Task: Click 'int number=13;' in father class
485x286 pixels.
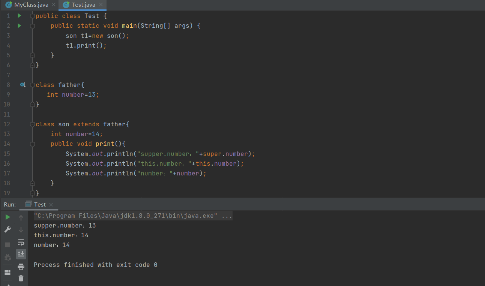Action: point(73,94)
